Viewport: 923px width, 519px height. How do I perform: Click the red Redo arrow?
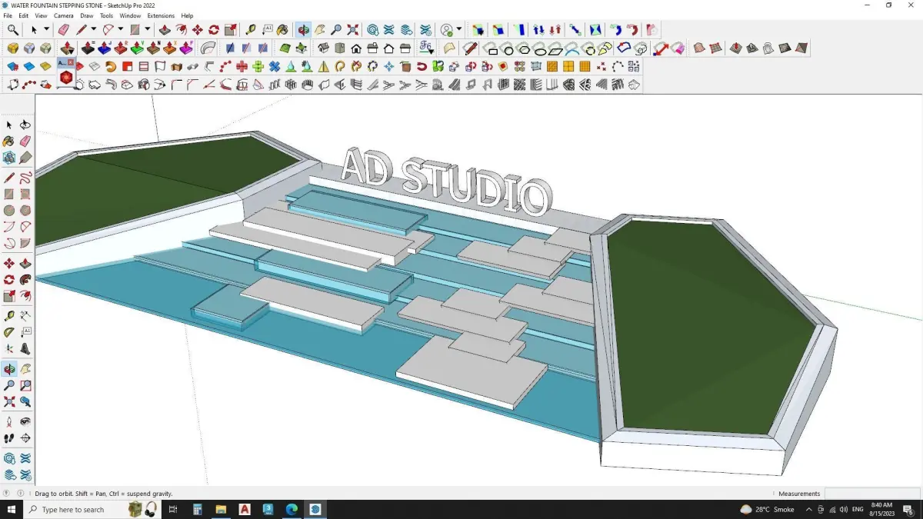pos(632,30)
